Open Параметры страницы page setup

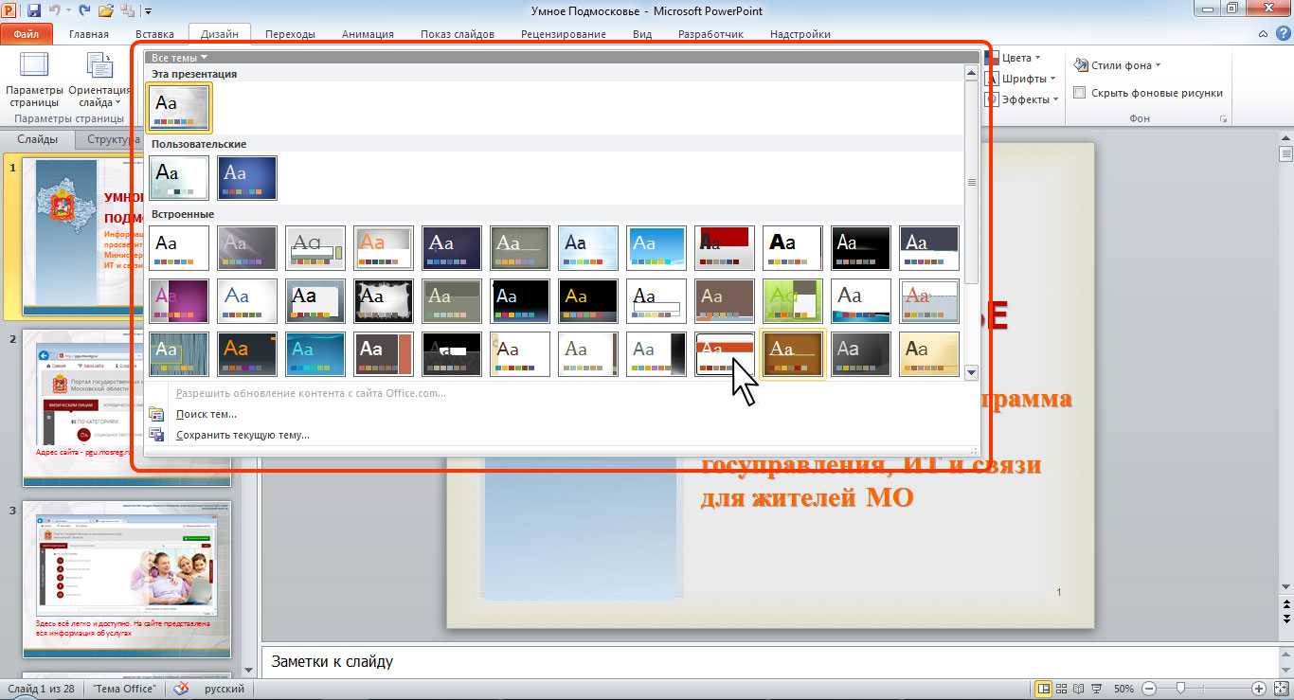34,80
